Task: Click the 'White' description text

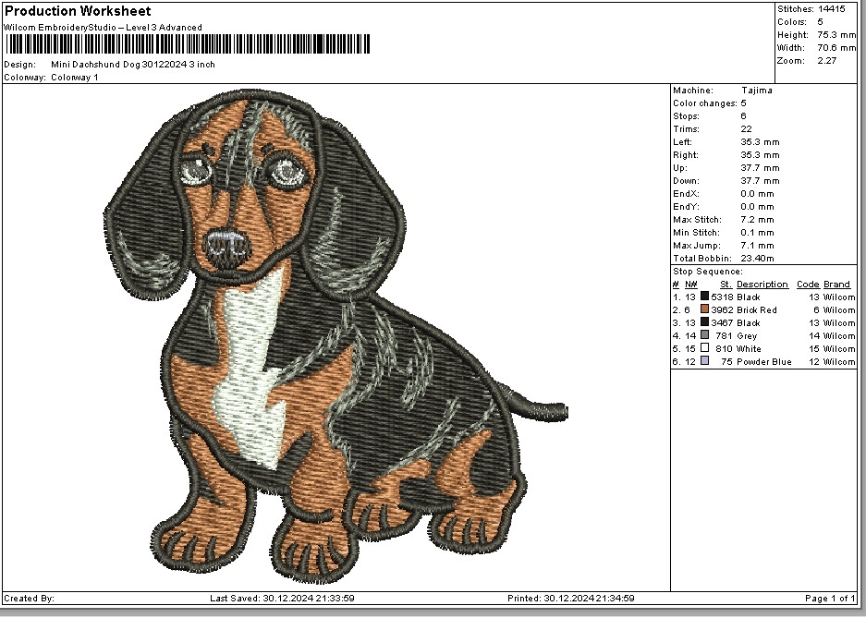Action: point(749,349)
